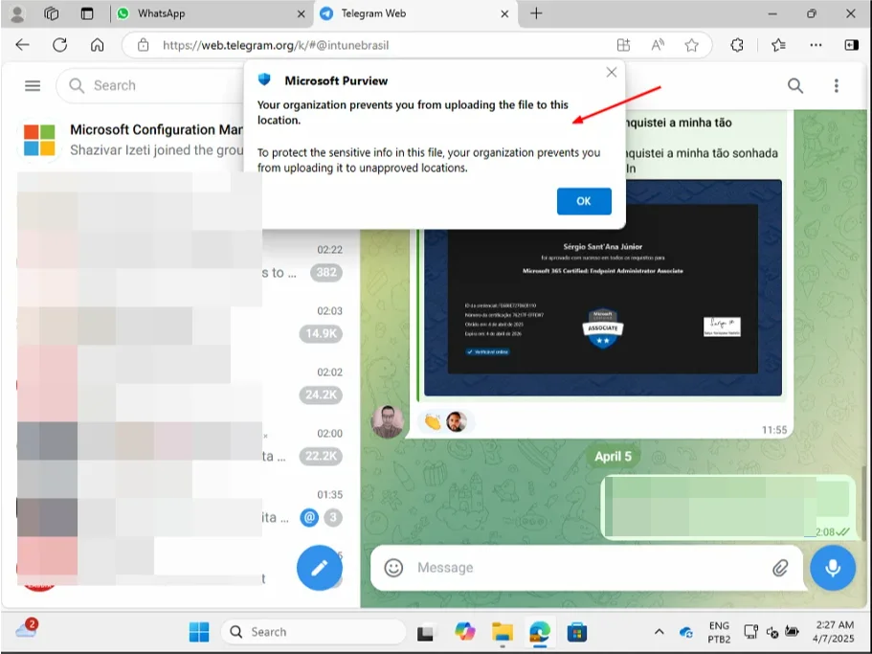Image resolution: width=872 pixels, height=654 pixels.
Task: Close the Microsoft Purview dialog with X
Action: pos(612,73)
